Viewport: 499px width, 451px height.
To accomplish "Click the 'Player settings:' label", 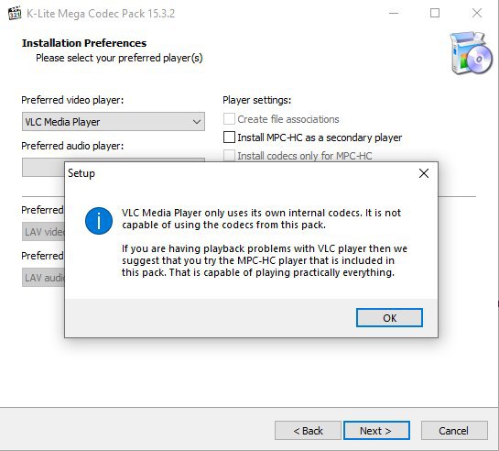I will (x=256, y=100).
